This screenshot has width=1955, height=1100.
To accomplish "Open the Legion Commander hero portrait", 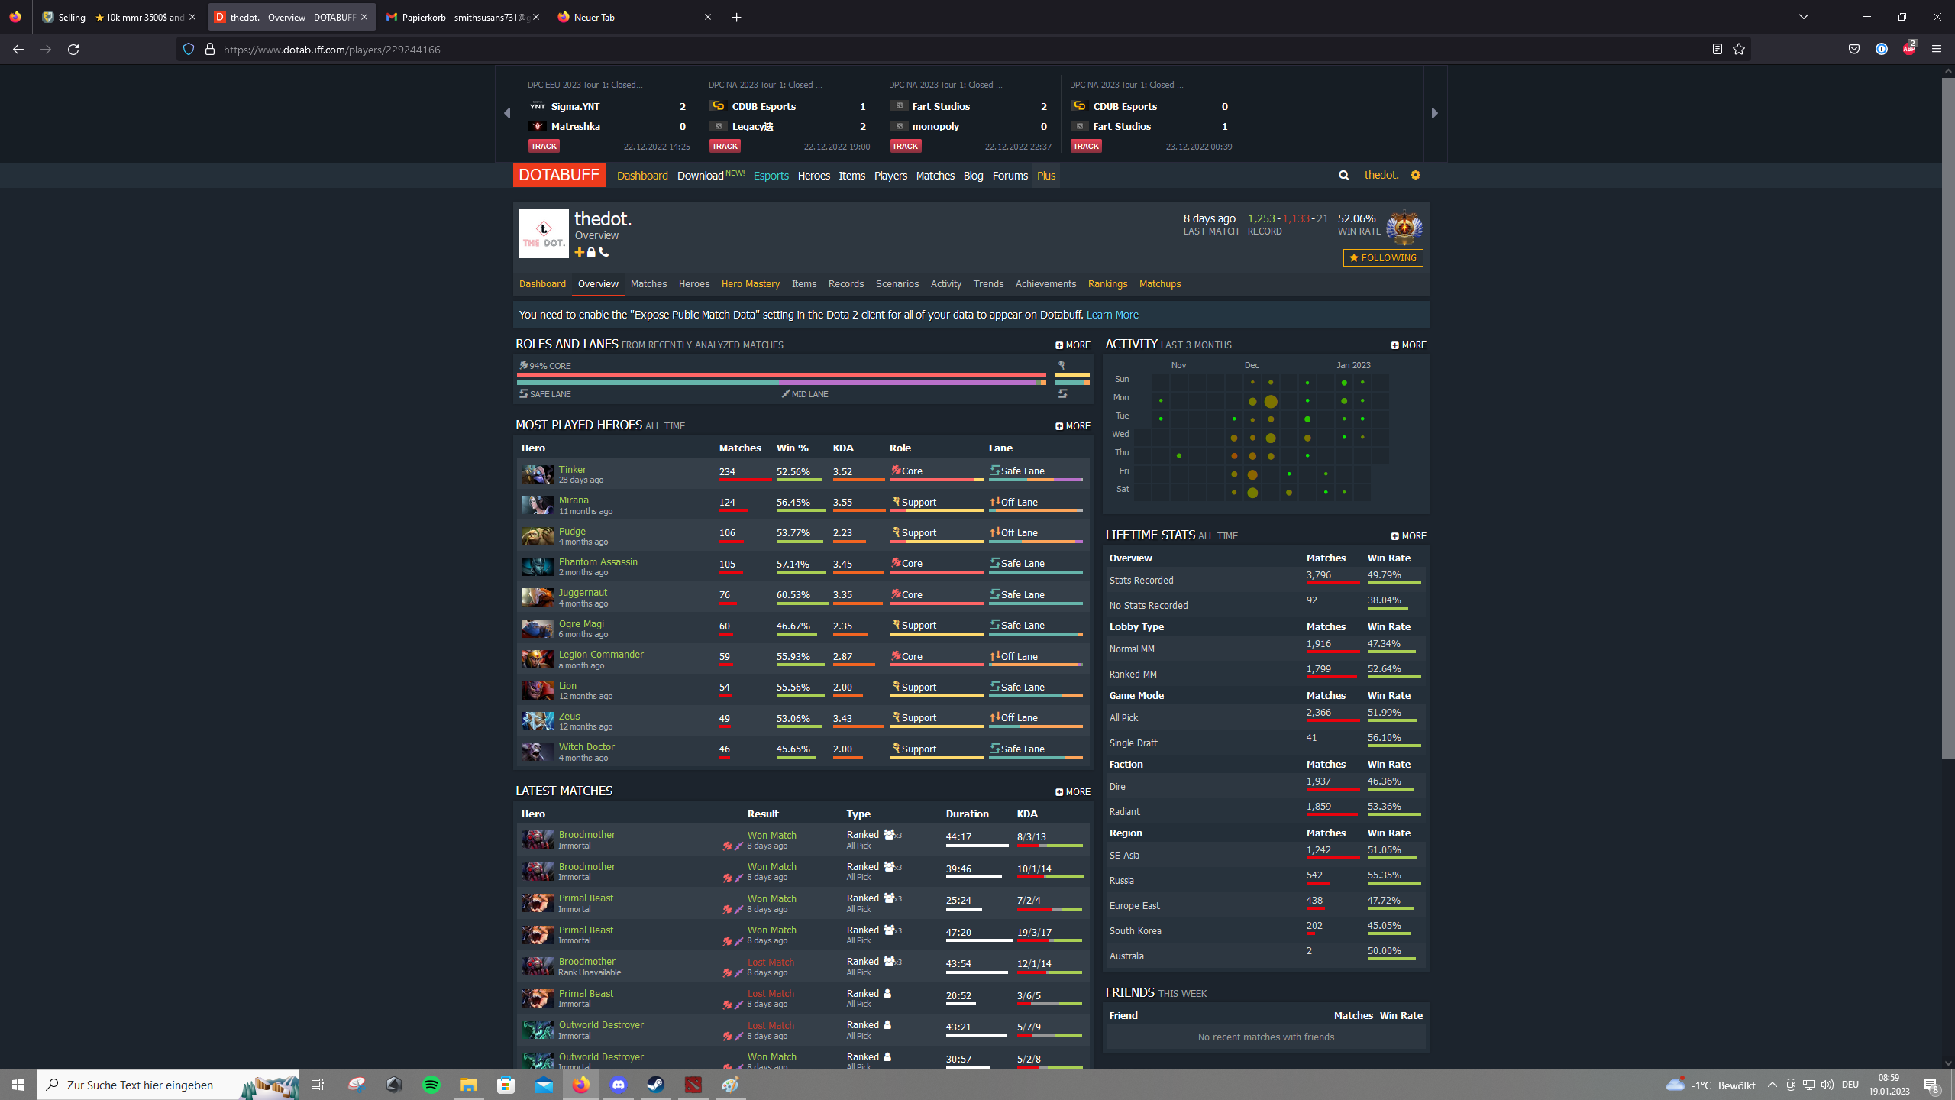I will [x=537, y=659].
